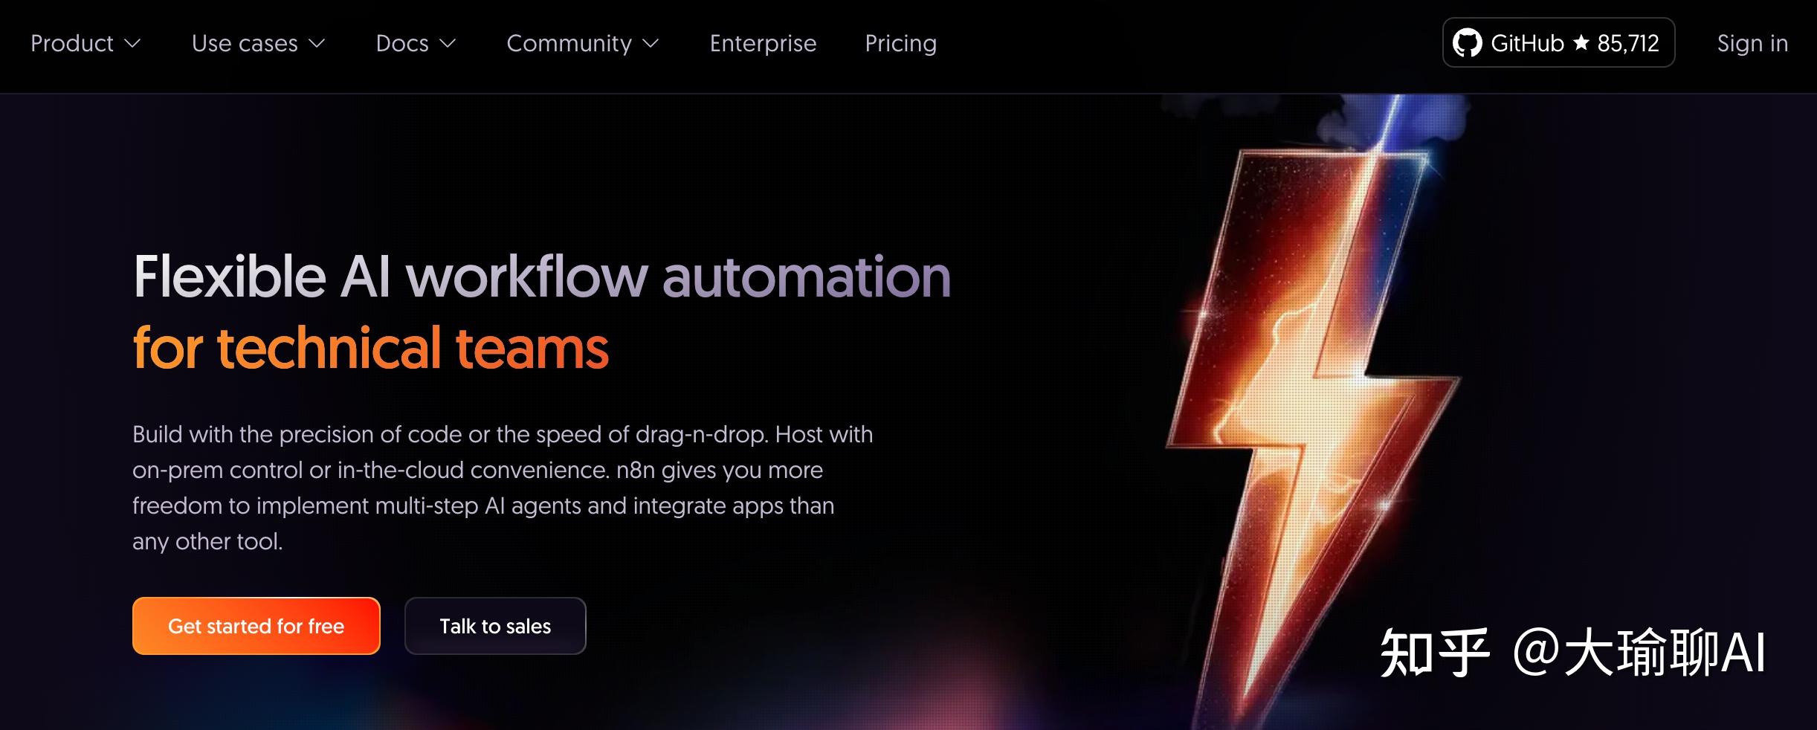Expand the Use cases chevron arrow
This screenshot has width=1817, height=730.
(317, 44)
